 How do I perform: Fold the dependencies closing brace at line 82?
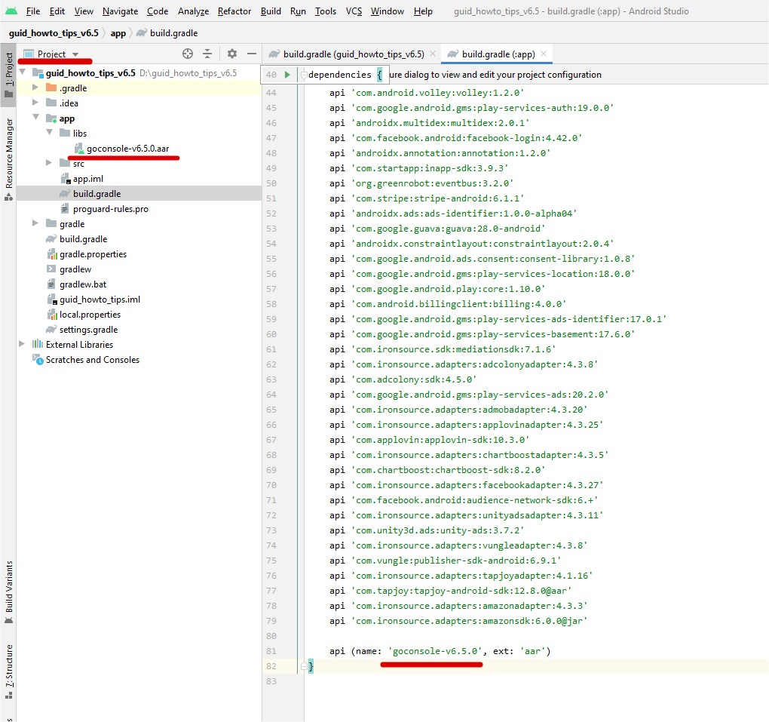point(304,666)
